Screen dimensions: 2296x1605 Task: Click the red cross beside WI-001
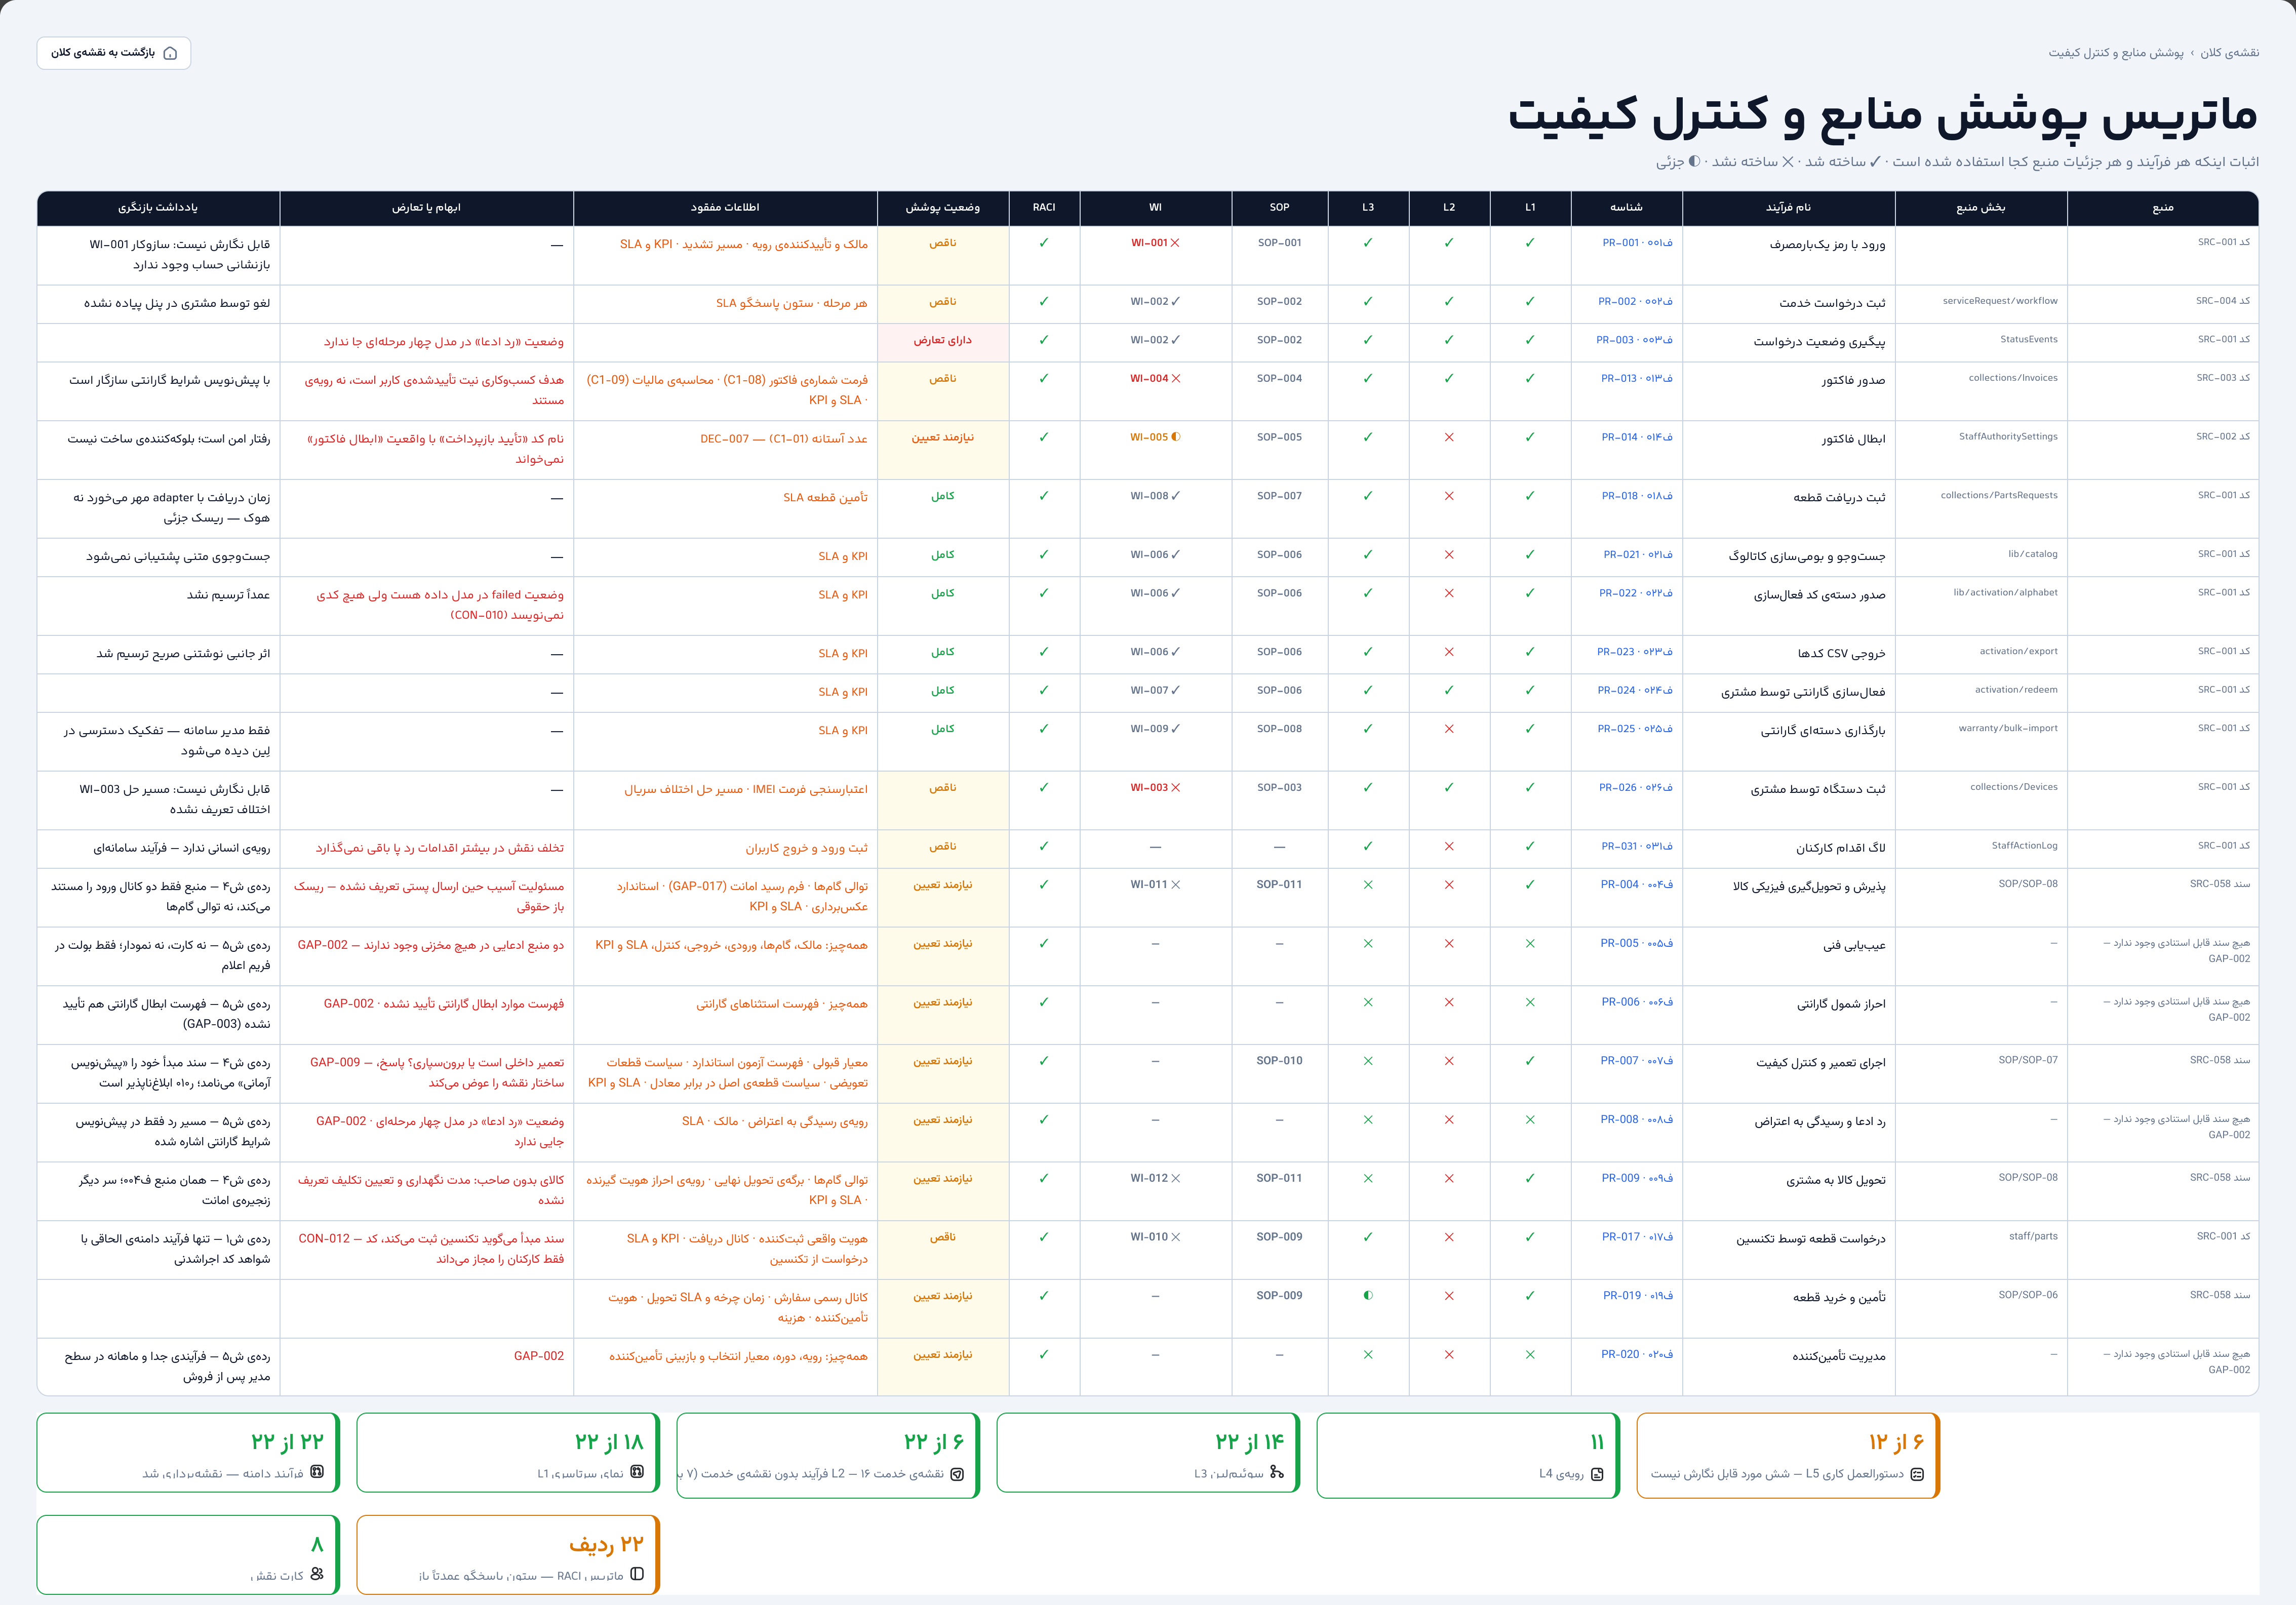coord(1175,243)
